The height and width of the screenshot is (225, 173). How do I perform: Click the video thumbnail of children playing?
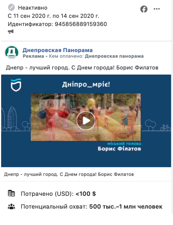coord(86,117)
